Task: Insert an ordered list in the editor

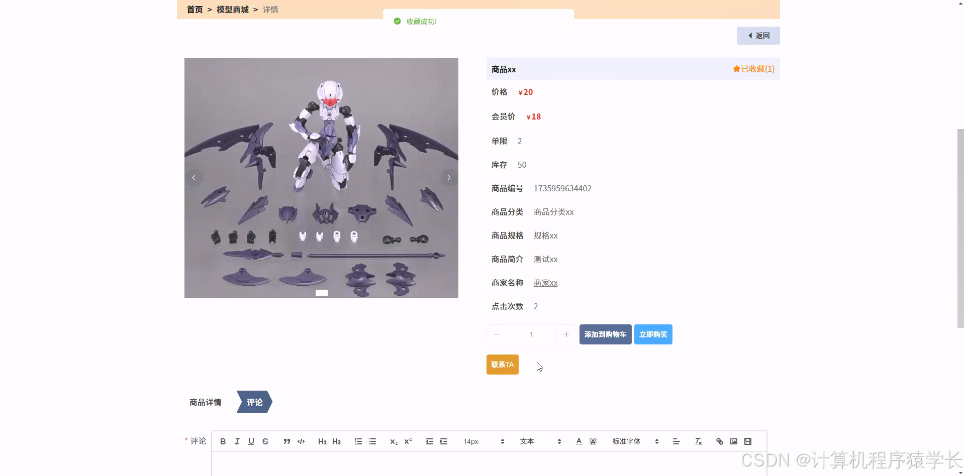Action: coord(358,441)
